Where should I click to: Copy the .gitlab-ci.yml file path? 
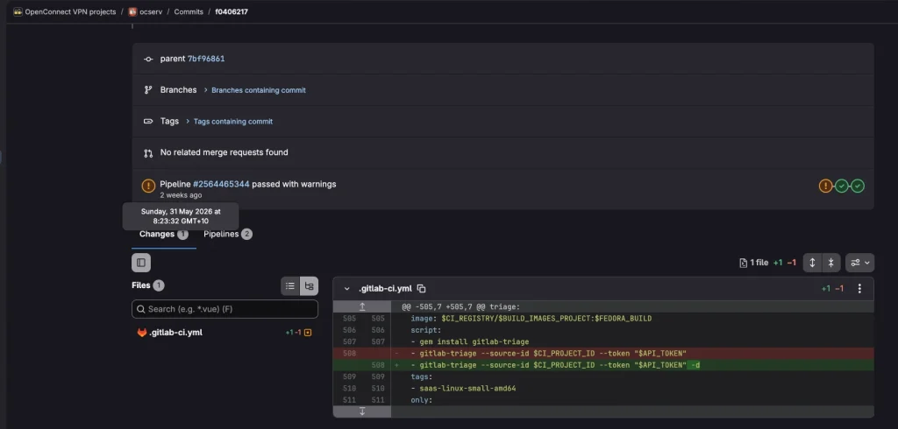coord(422,289)
